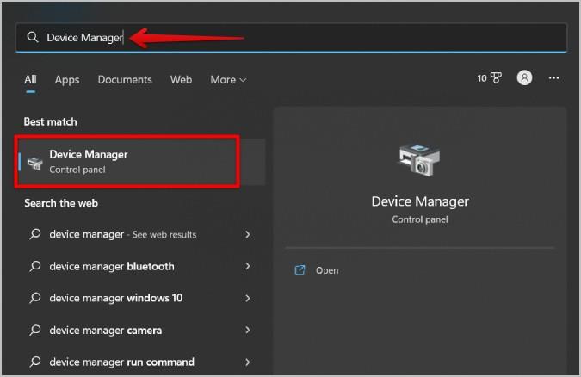Select 'device manager bluetooth' suggestion
Screen dimensions: 581x377
[140, 266]
